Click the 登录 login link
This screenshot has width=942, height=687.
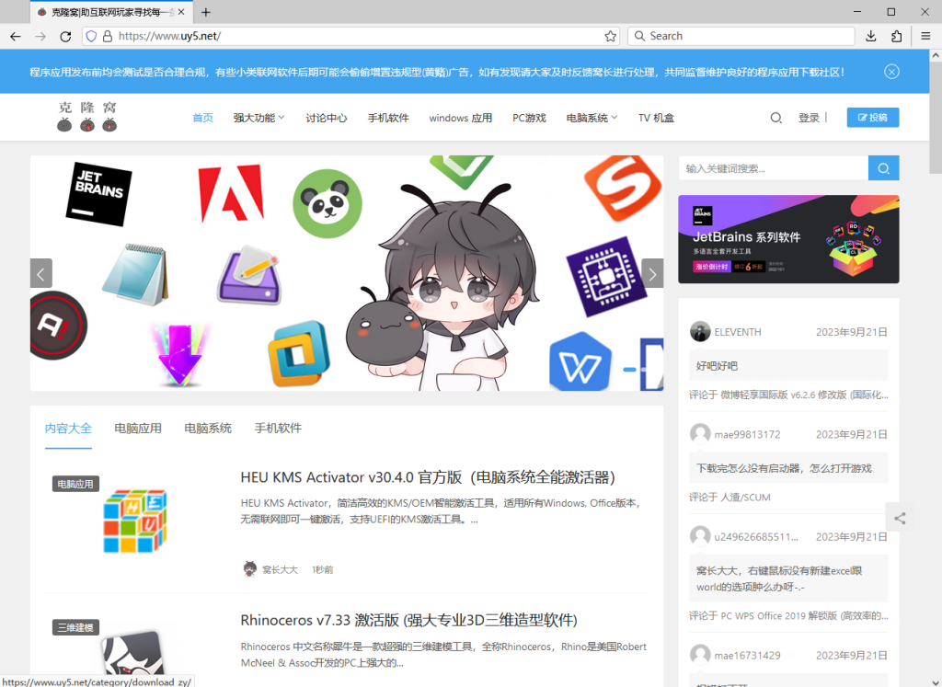pos(809,118)
